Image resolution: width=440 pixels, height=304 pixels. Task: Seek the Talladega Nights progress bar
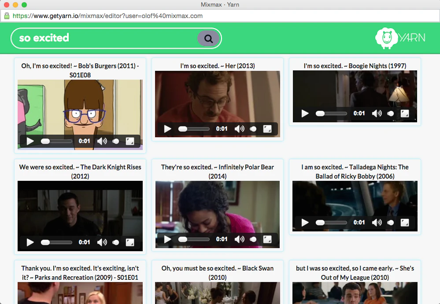pos(331,223)
